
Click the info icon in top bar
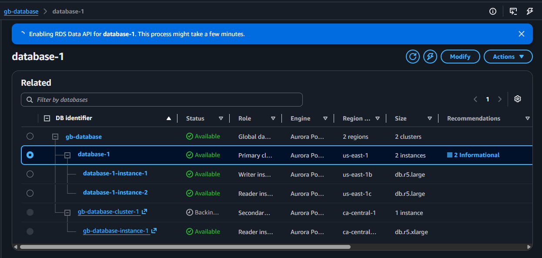493,11
